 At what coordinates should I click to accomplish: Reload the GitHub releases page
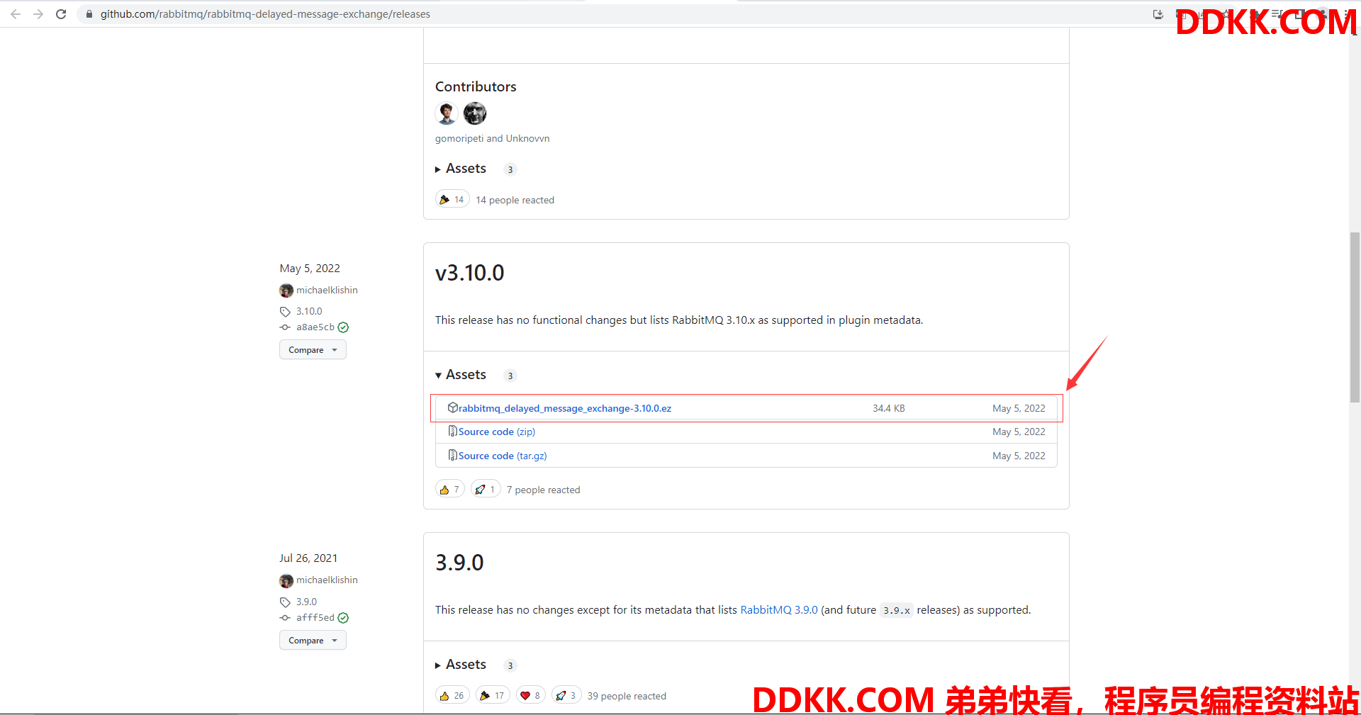point(61,14)
